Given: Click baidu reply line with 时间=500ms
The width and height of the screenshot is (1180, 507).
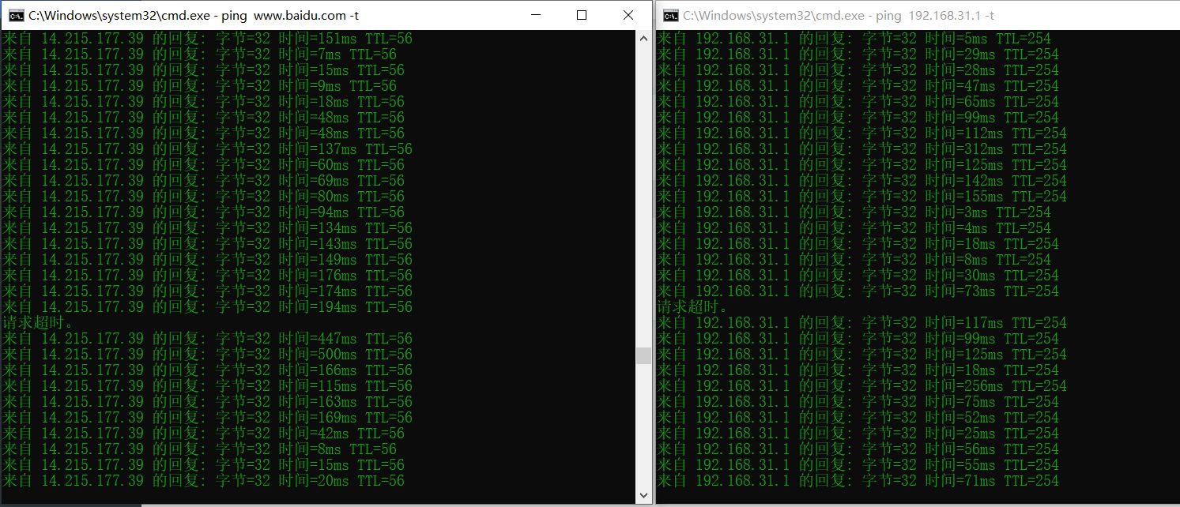Looking at the screenshot, I should (207, 355).
